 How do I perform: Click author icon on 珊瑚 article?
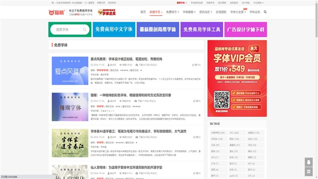(x=108, y=101)
